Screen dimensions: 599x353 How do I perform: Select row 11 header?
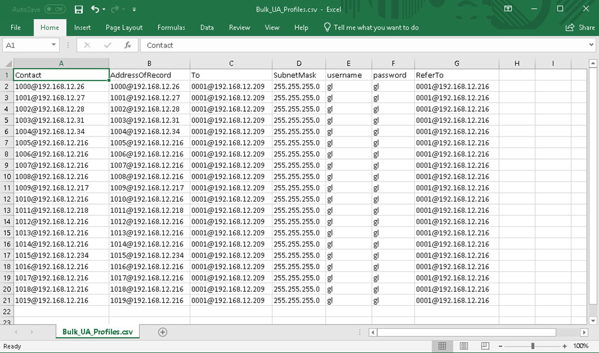(7, 188)
